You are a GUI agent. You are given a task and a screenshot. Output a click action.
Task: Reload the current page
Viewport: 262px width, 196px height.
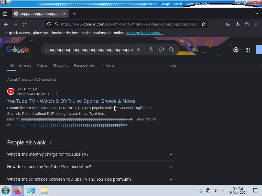point(25,24)
